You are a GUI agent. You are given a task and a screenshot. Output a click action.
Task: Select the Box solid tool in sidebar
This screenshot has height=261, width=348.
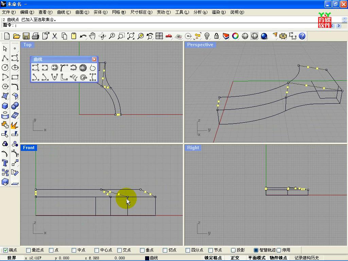click(5, 106)
